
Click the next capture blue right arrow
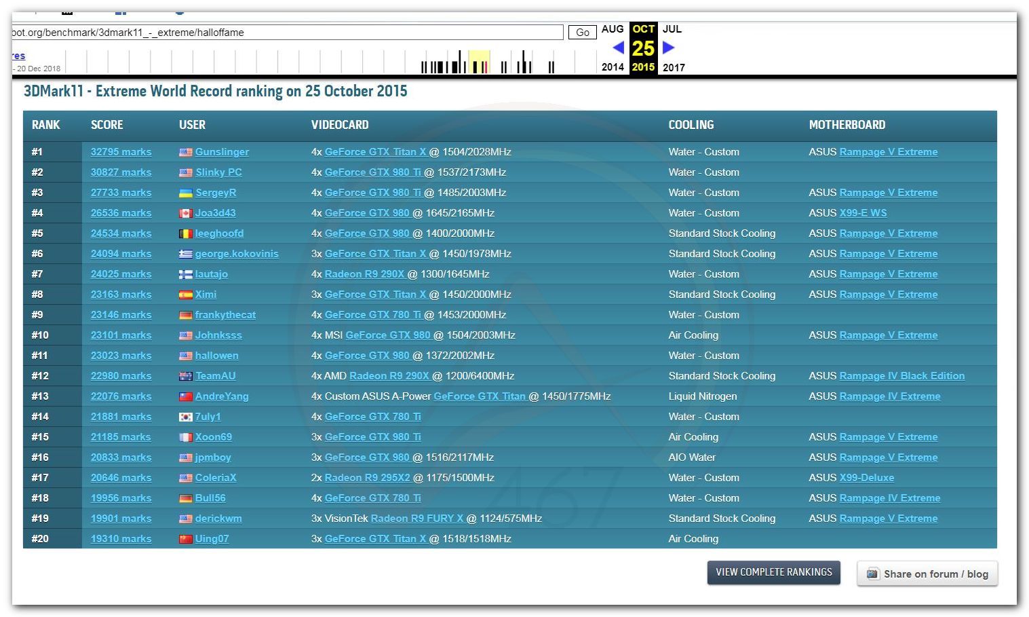click(x=668, y=48)
